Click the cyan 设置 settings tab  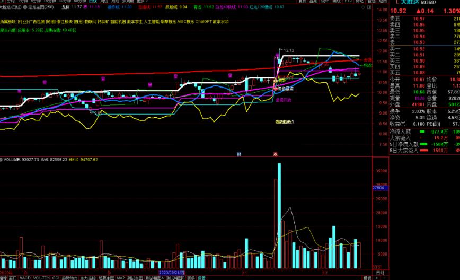click(201, 278)
